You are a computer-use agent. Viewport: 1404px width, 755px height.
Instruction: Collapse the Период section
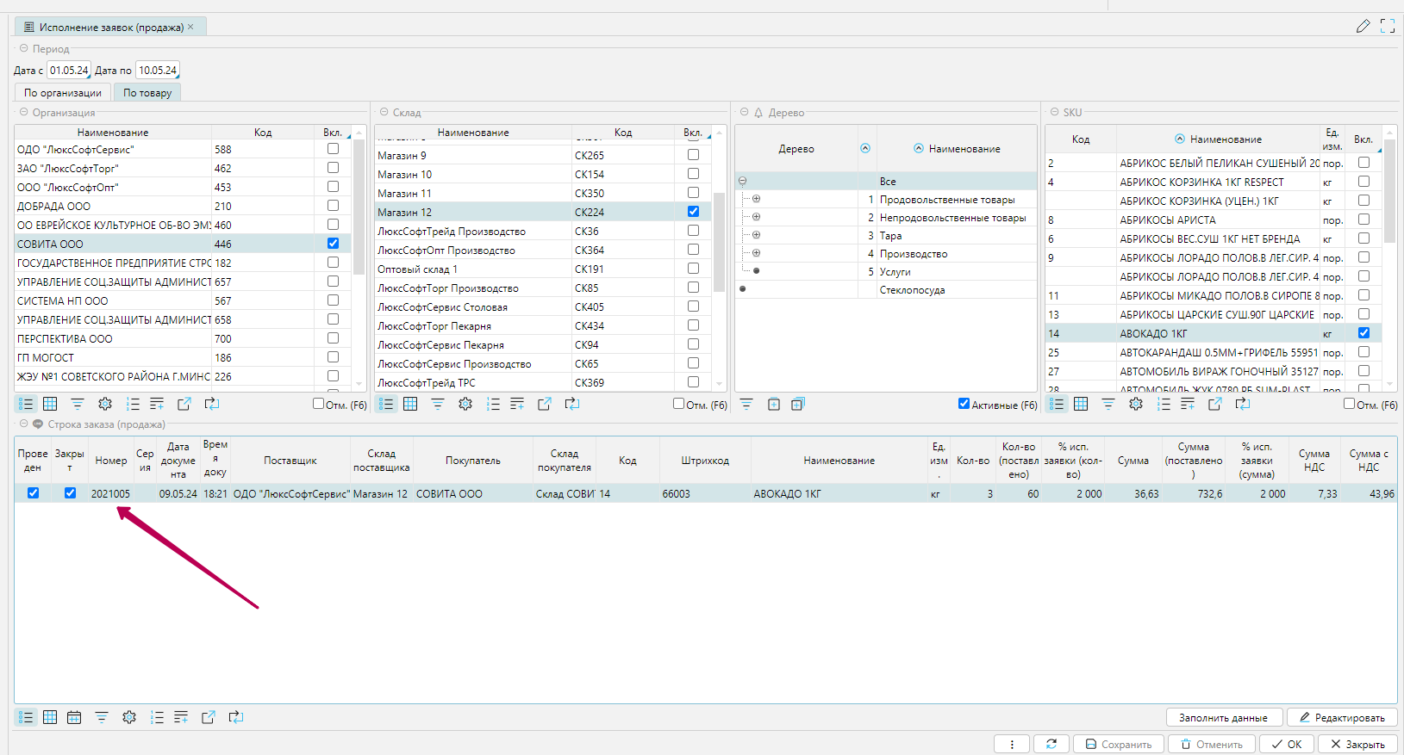coord(24,49)
